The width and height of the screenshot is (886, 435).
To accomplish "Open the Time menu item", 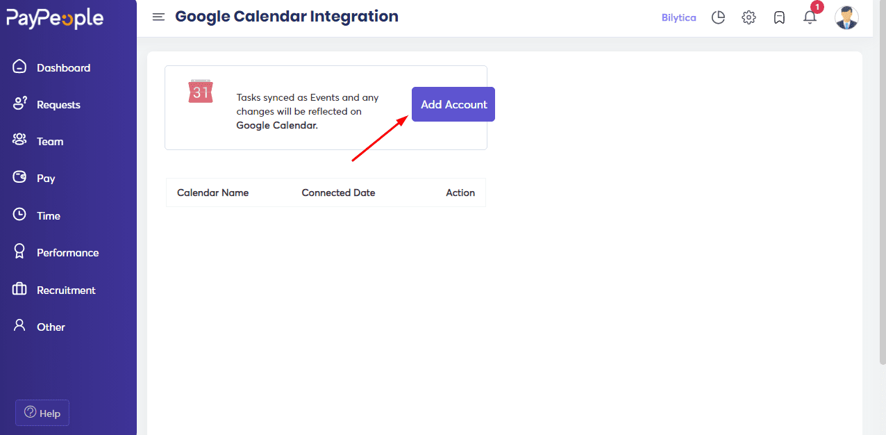I will click(x=49, y=216).
